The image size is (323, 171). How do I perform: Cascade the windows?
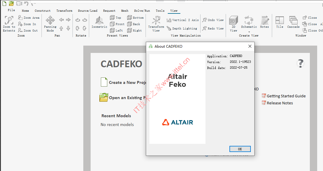(x=293, y=22)
